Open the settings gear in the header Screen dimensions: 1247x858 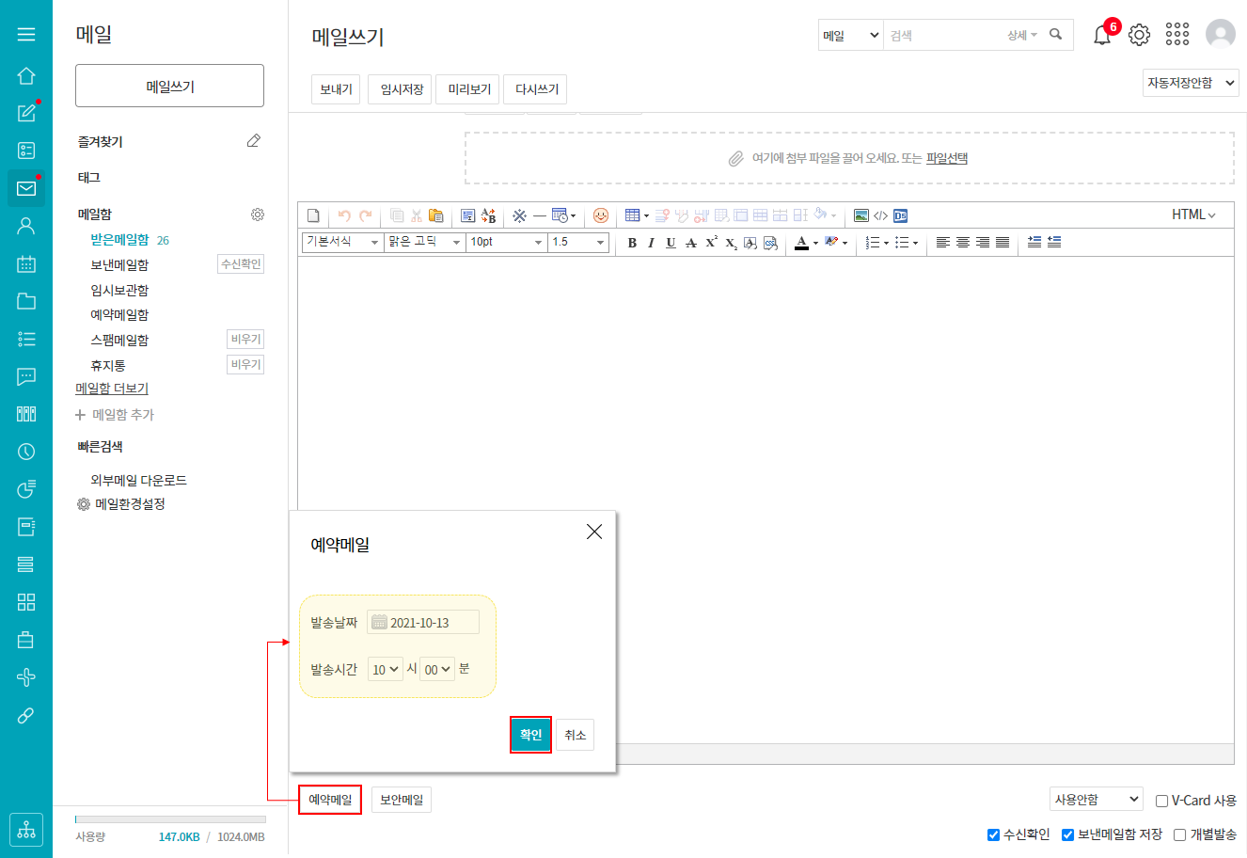coord(1139,35)
